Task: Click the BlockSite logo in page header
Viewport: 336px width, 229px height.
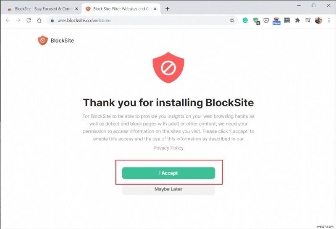Action: click(x=55, y=41)
